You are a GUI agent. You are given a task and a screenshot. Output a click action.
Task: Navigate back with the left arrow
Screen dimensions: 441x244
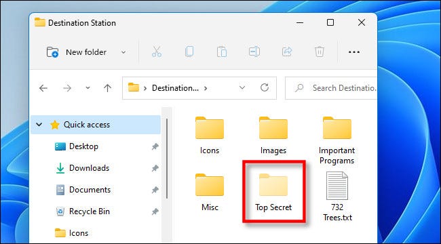click(43, 88)
